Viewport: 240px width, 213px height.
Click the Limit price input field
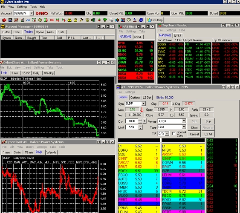coord(132,127)
